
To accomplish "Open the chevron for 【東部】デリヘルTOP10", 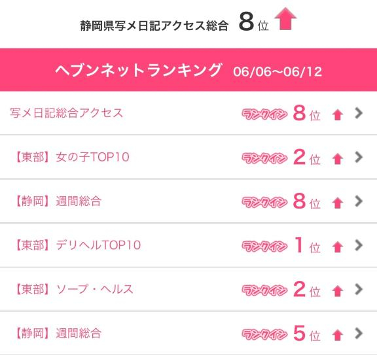I will [x=359, y=245].
